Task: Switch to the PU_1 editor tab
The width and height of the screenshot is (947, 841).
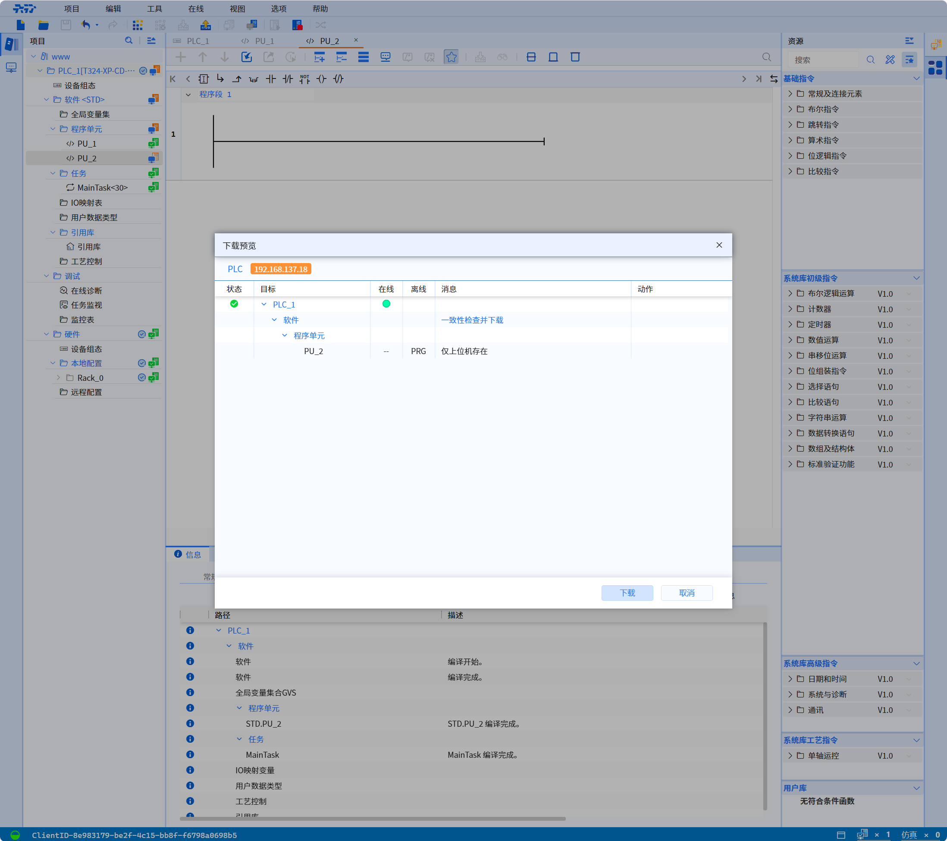Action: click(264, 41)
